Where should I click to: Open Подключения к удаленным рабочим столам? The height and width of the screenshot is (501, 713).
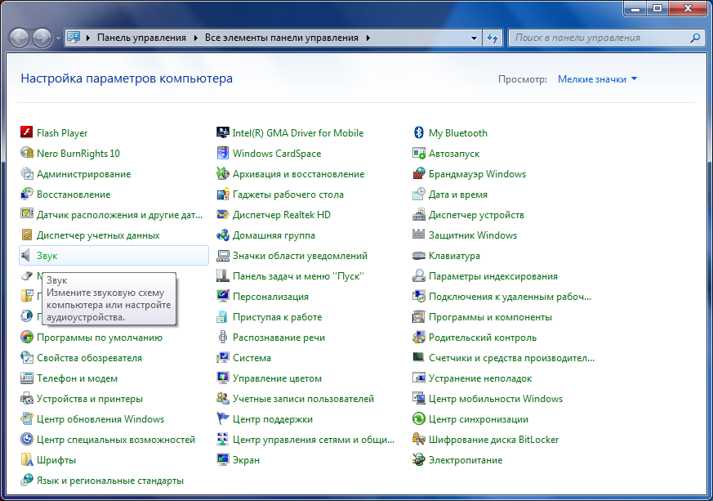pyautogui.click(x=510, y=297)
